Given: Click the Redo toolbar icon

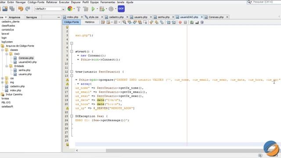Looking at the screenshot, I should click(x=28, y=9).
